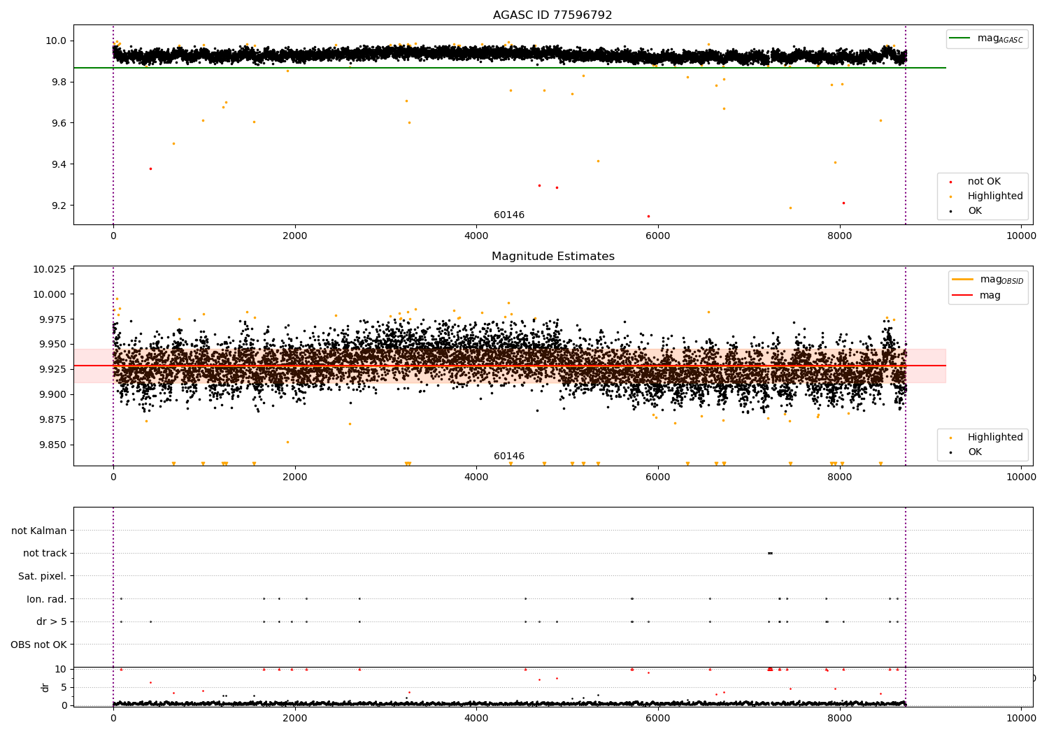Click the 'not track' row label
Viewport: 1049px width, 734px height.
45,553
